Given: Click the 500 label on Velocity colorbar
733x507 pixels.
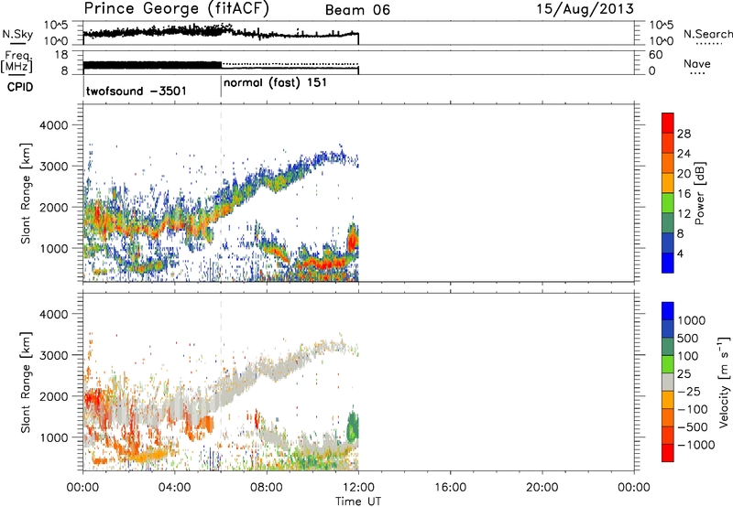Looking at the screenshot, I should pyautogui.click(x=687, y=339).
